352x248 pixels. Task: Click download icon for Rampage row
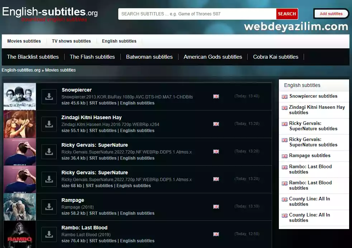pos(49,207)
